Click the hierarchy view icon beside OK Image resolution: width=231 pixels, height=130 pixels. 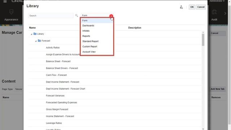181,7
